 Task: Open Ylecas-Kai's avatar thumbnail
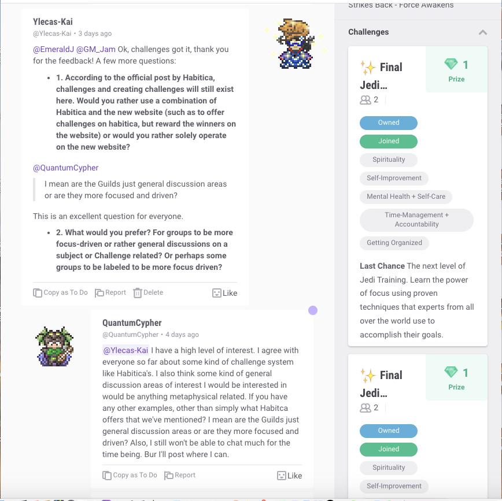click(x=296, y=44)
